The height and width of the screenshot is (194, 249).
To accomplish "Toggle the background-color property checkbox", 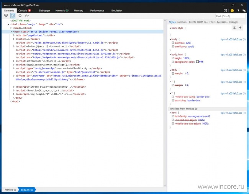I will coord(173,62).
